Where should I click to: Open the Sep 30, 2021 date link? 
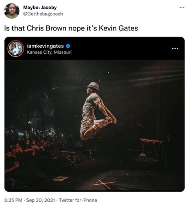(x=40, y=200)
